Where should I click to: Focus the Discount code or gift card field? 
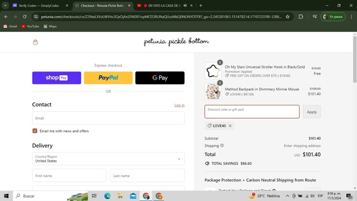click(252, 112)
